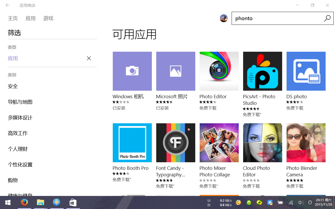Viewport: 335px width, 209px height.
Task: Filter by the 个人理财 category
Action: point(18,149)
